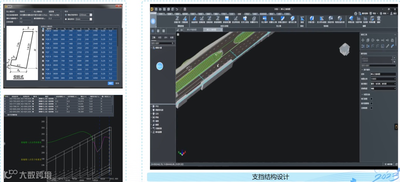The image size is (400, 182).
Task: Open the base friction coefficient dropdown showing 0.3
Action: pos(55,18)
